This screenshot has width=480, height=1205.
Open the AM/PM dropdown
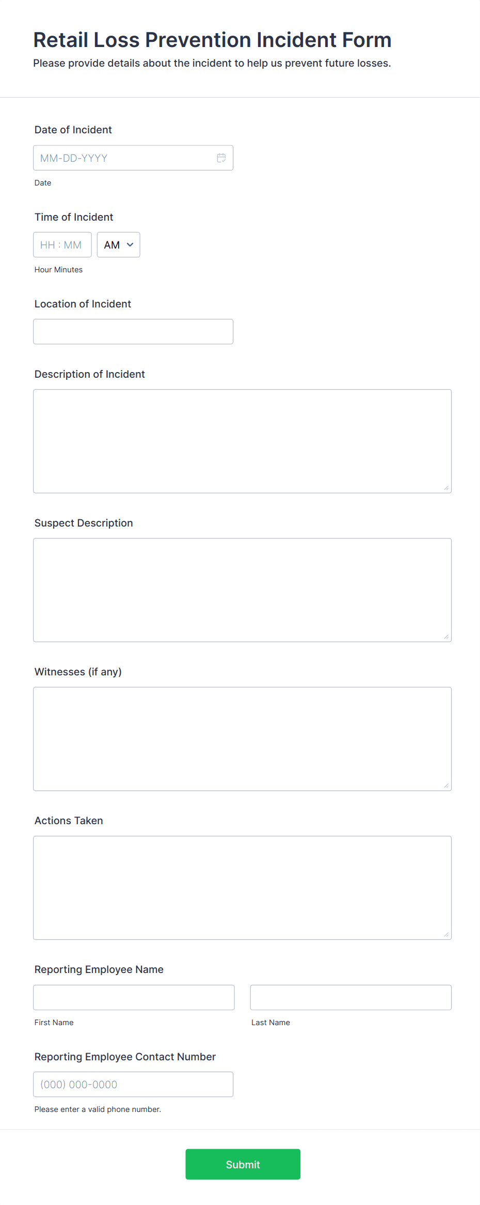(119, 245)
